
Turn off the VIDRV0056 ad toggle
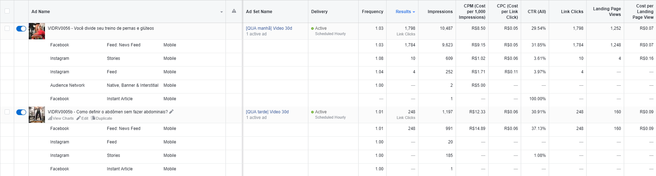click(21, 29)
